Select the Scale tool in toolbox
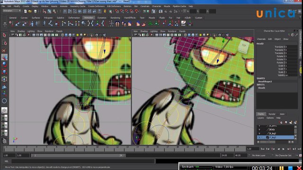 pyautogui.click(x=4, y=71)
